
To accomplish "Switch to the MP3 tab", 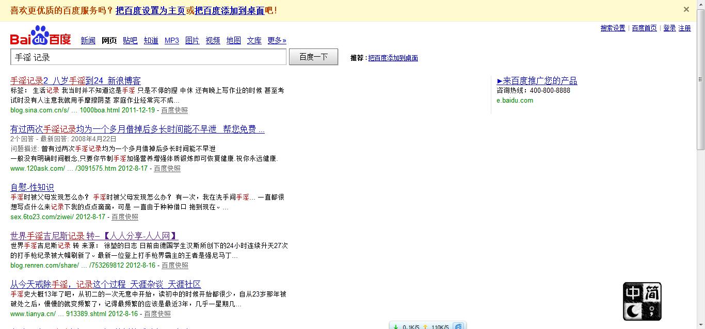I will pos(172,41).
